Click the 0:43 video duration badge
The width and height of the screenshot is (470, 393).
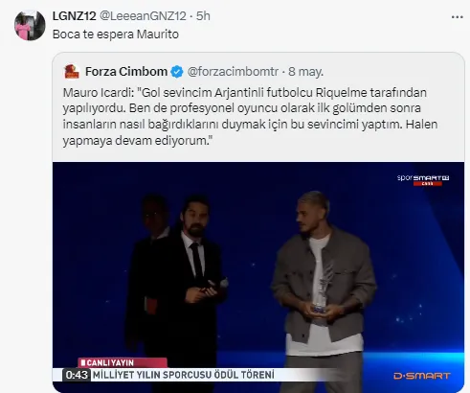pos(77,375)
